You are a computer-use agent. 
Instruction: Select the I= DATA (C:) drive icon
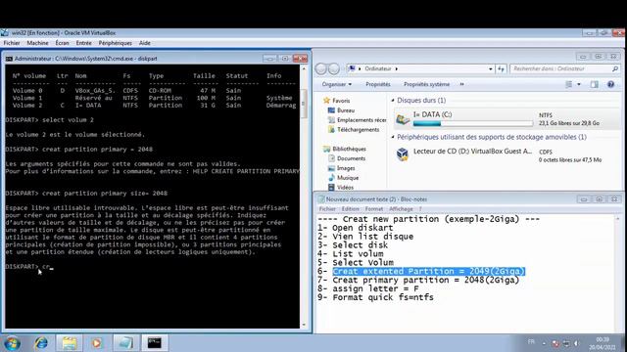click(x=403, y=119)
